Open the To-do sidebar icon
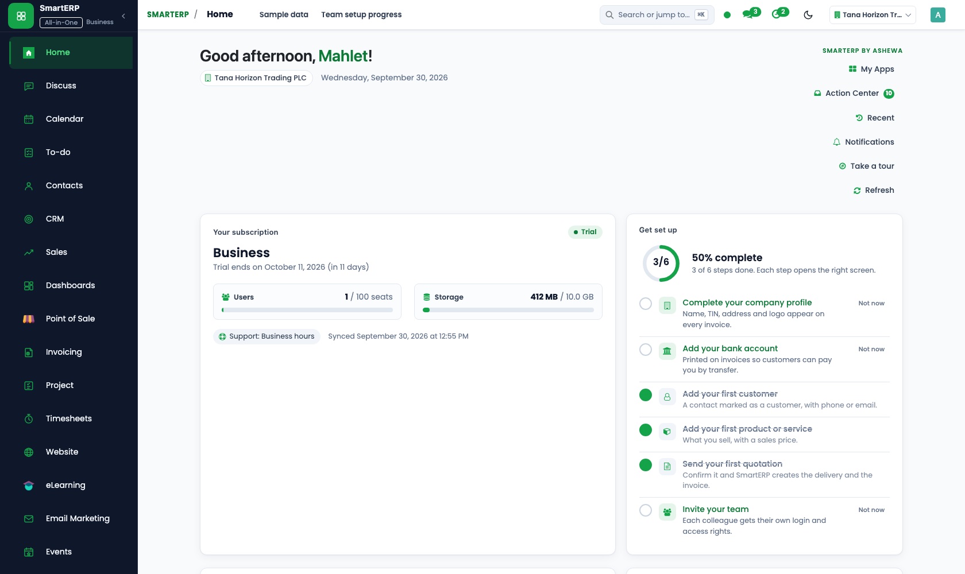 [x=29, y=152]
